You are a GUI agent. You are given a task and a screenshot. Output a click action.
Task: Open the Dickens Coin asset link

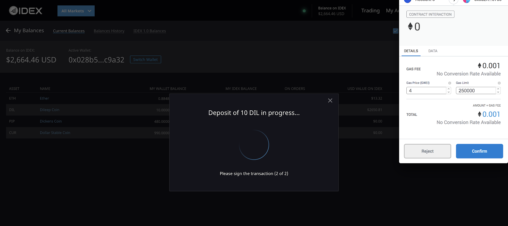[x=51, y=121]
